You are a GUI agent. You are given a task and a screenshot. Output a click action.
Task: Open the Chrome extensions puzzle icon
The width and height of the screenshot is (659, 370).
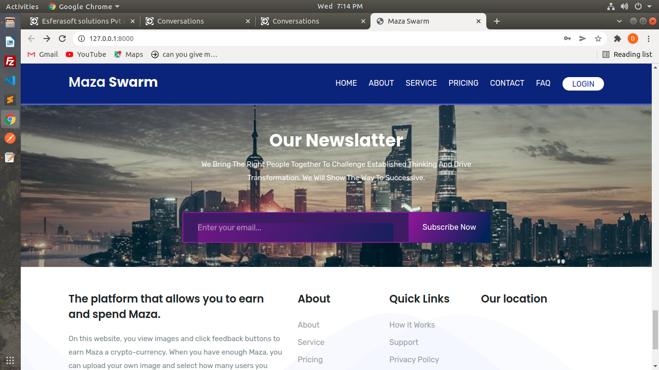617,39
